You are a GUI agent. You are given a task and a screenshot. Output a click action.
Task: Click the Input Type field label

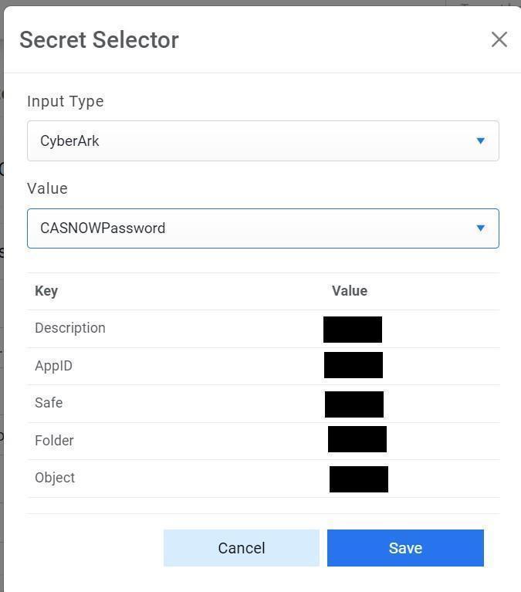(65, 101)
